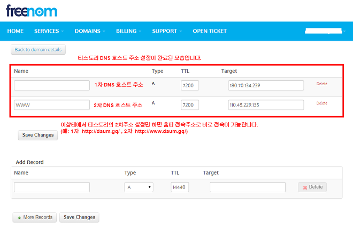This screenshot has width=353, height=226.
Task: Focus the empty Name field of first A record
Action: (x=52, y=85)
